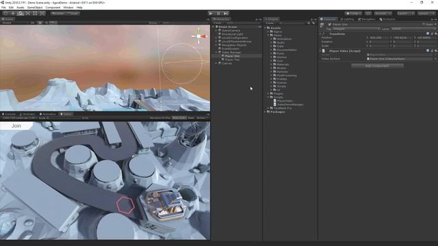Open the Layer dropdown in Inspector
Image resolution: width=438 pixels, height=246 pixels.
pyautogui.click(x=413, y=29)
